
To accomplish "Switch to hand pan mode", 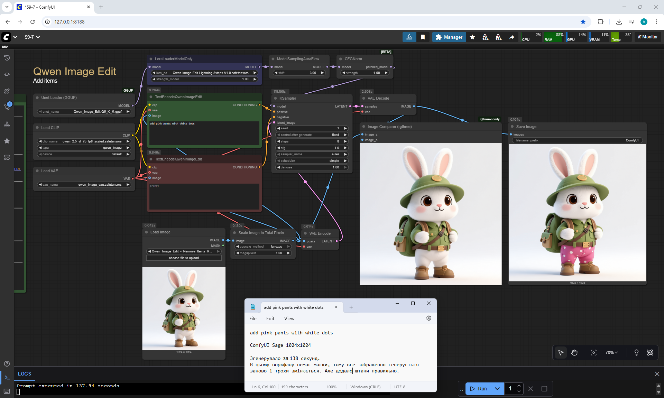I will point(574,352).
